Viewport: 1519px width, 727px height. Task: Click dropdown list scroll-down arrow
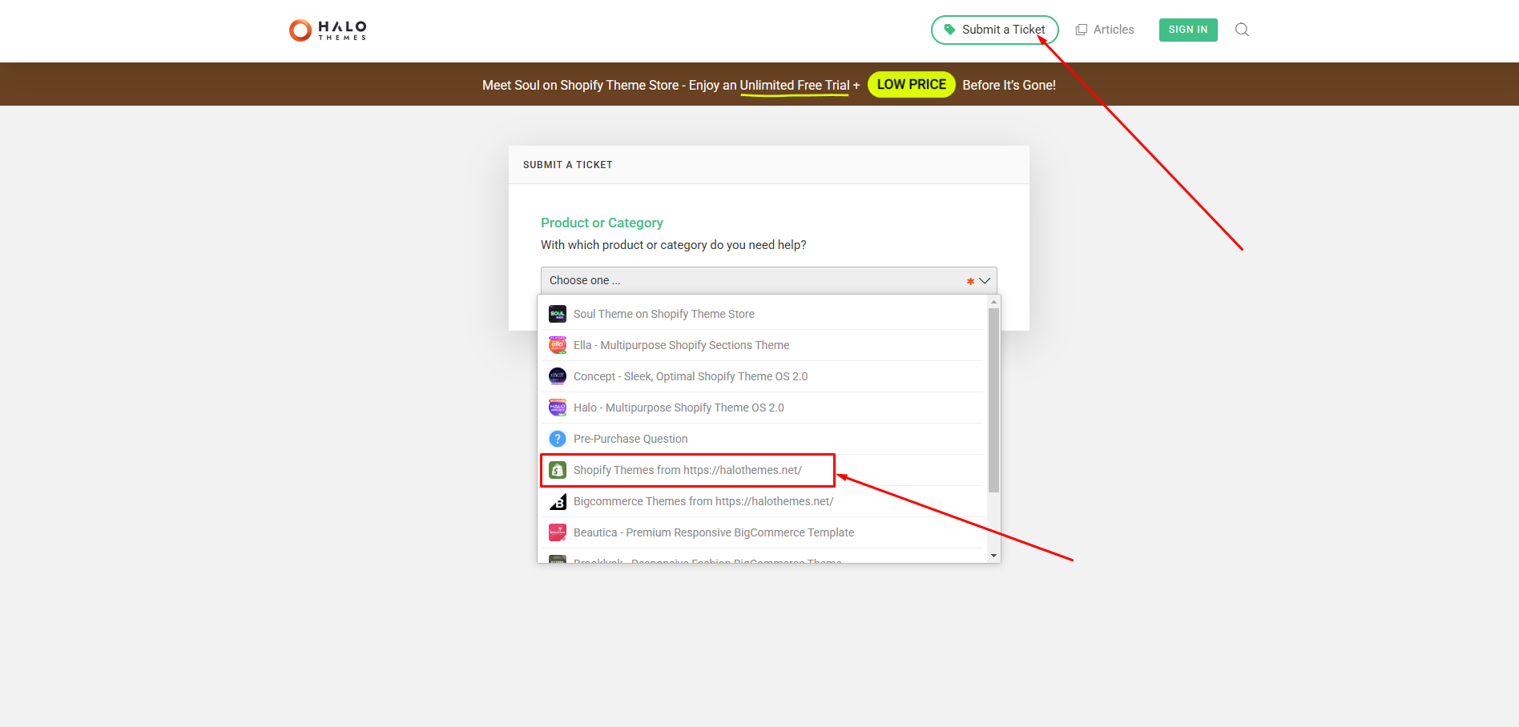[x=993, y=556]
